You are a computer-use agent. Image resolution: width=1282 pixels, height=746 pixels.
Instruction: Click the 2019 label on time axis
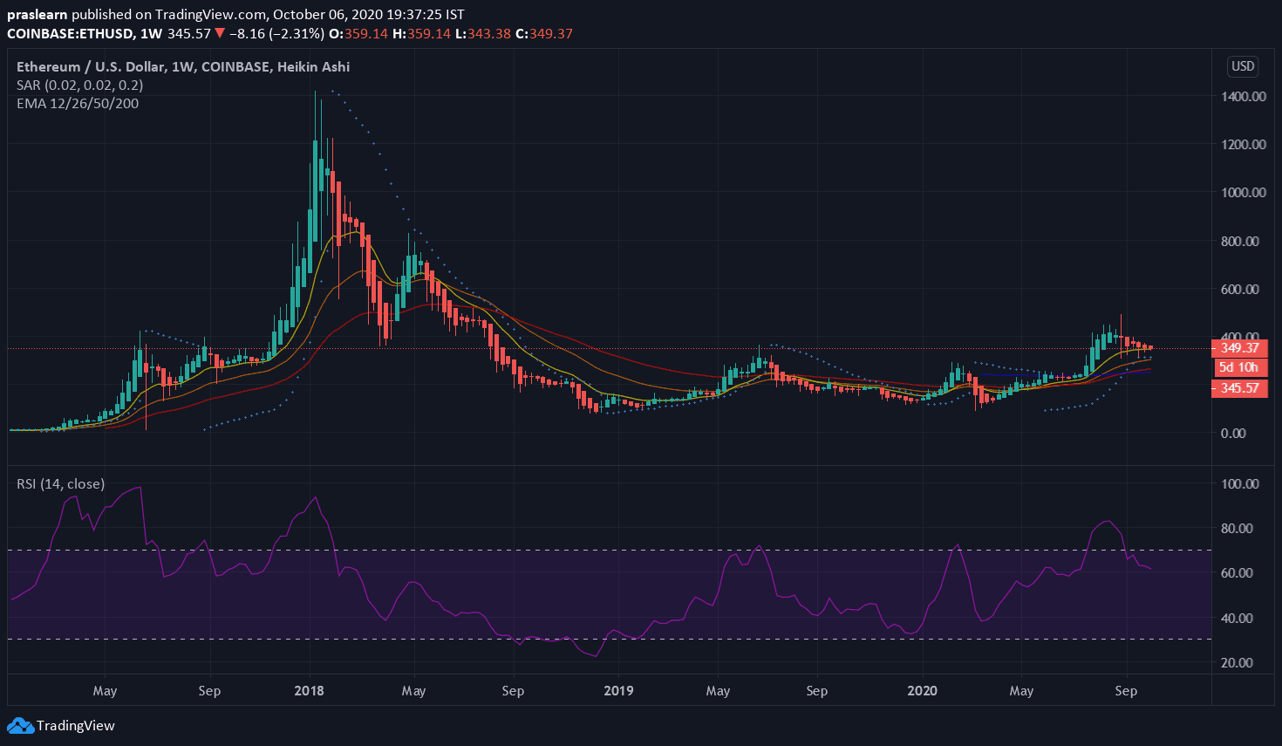[618, 690]
